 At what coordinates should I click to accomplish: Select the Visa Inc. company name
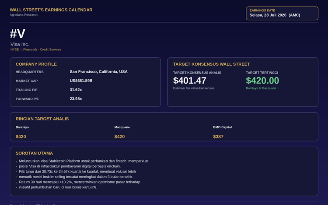point(20,44)
